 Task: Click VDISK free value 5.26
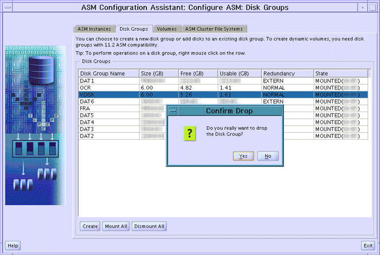(x=186, y=95)
